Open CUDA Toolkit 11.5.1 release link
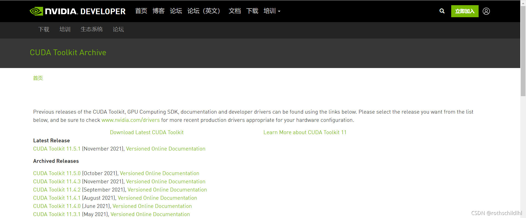The height and width of the screenshot is (218, 526). [x=57, y=149]
